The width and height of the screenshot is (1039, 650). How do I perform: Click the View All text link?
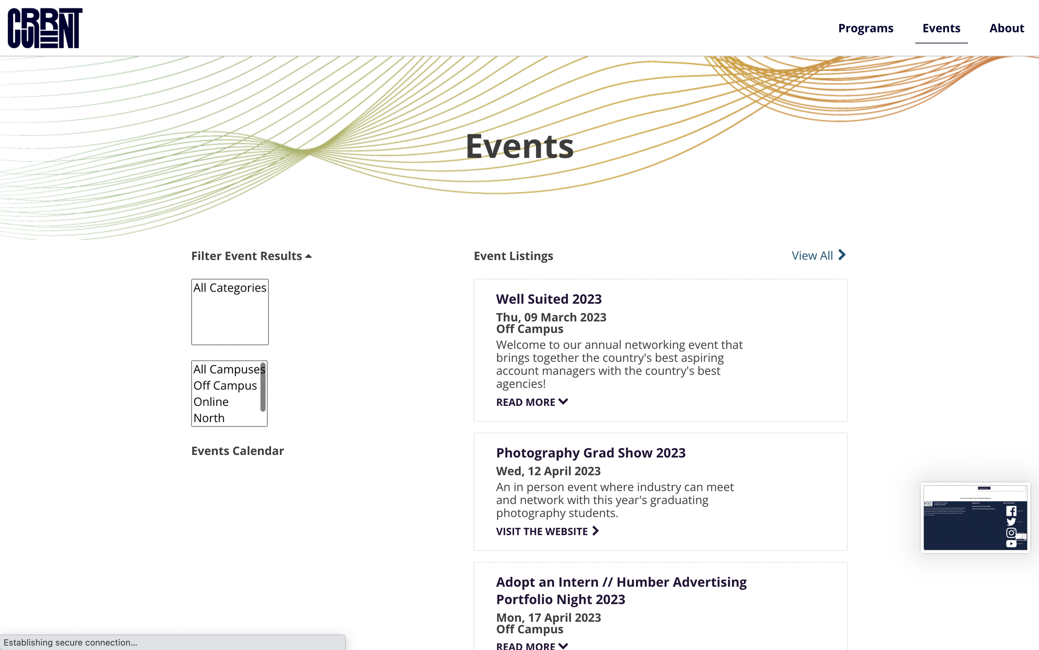coord(812,256)
